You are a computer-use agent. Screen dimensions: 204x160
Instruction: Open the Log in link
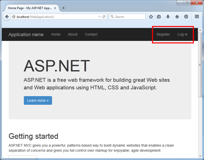[x=183, y=34]
